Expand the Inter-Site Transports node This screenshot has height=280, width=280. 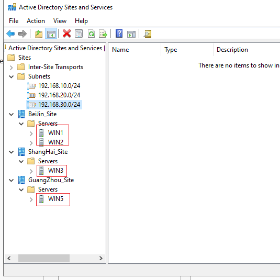11,68
